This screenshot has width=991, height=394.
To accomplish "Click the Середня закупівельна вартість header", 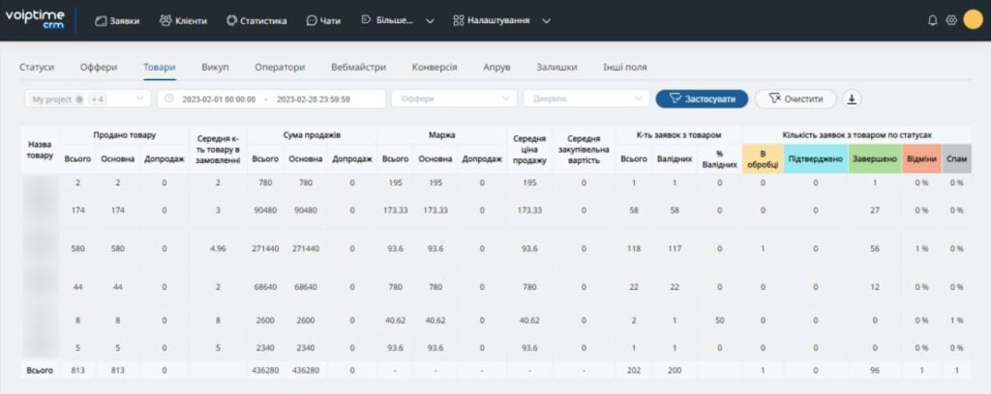I will 584,150.
